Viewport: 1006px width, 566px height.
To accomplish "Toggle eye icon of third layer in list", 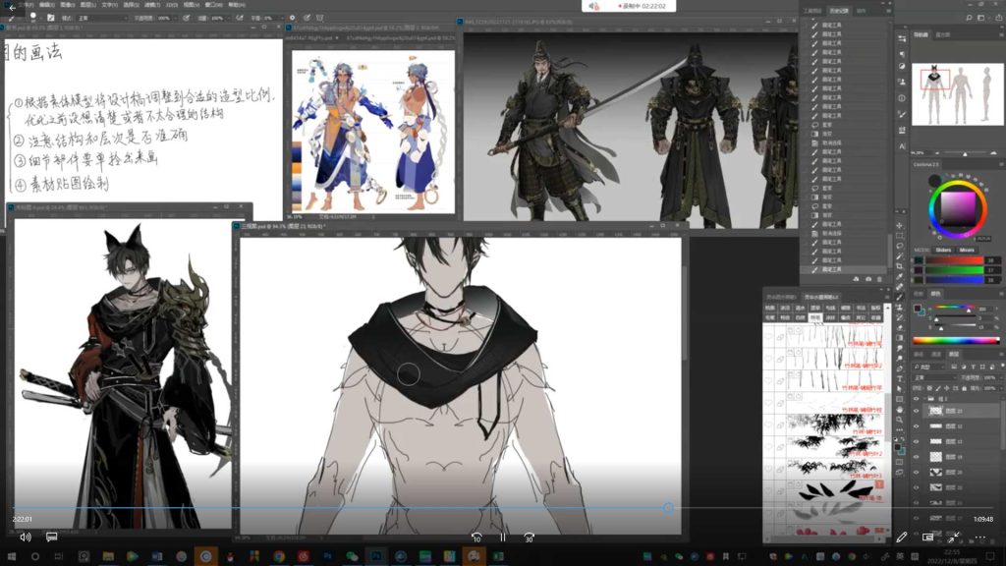I will pyautogui.click(x=917, y=426).
